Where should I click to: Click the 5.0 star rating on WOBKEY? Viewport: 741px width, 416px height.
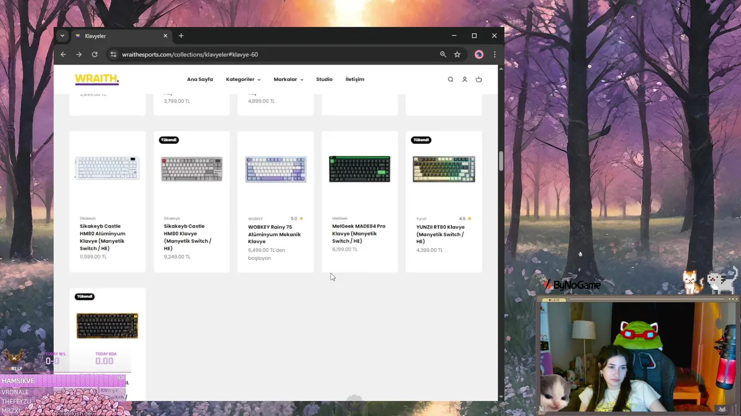tap(297, 218)
